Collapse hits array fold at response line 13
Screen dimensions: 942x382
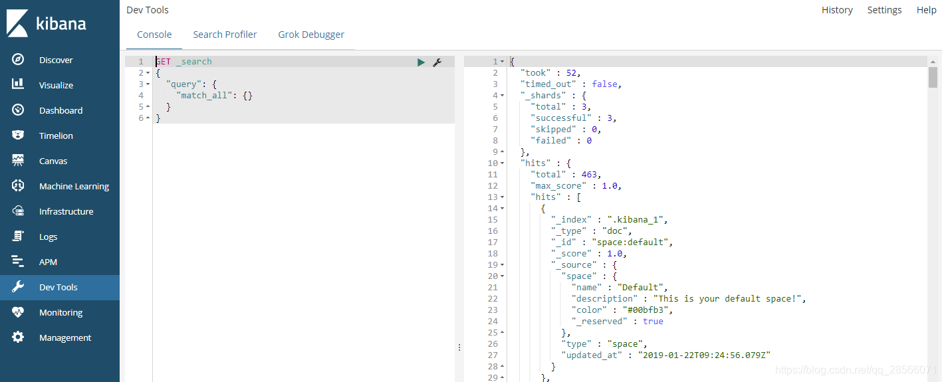[502, 197]
